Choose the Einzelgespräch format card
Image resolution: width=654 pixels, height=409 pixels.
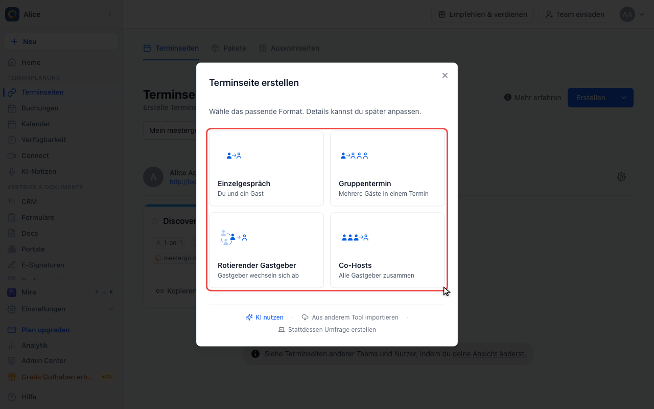(x=266, y=168)
